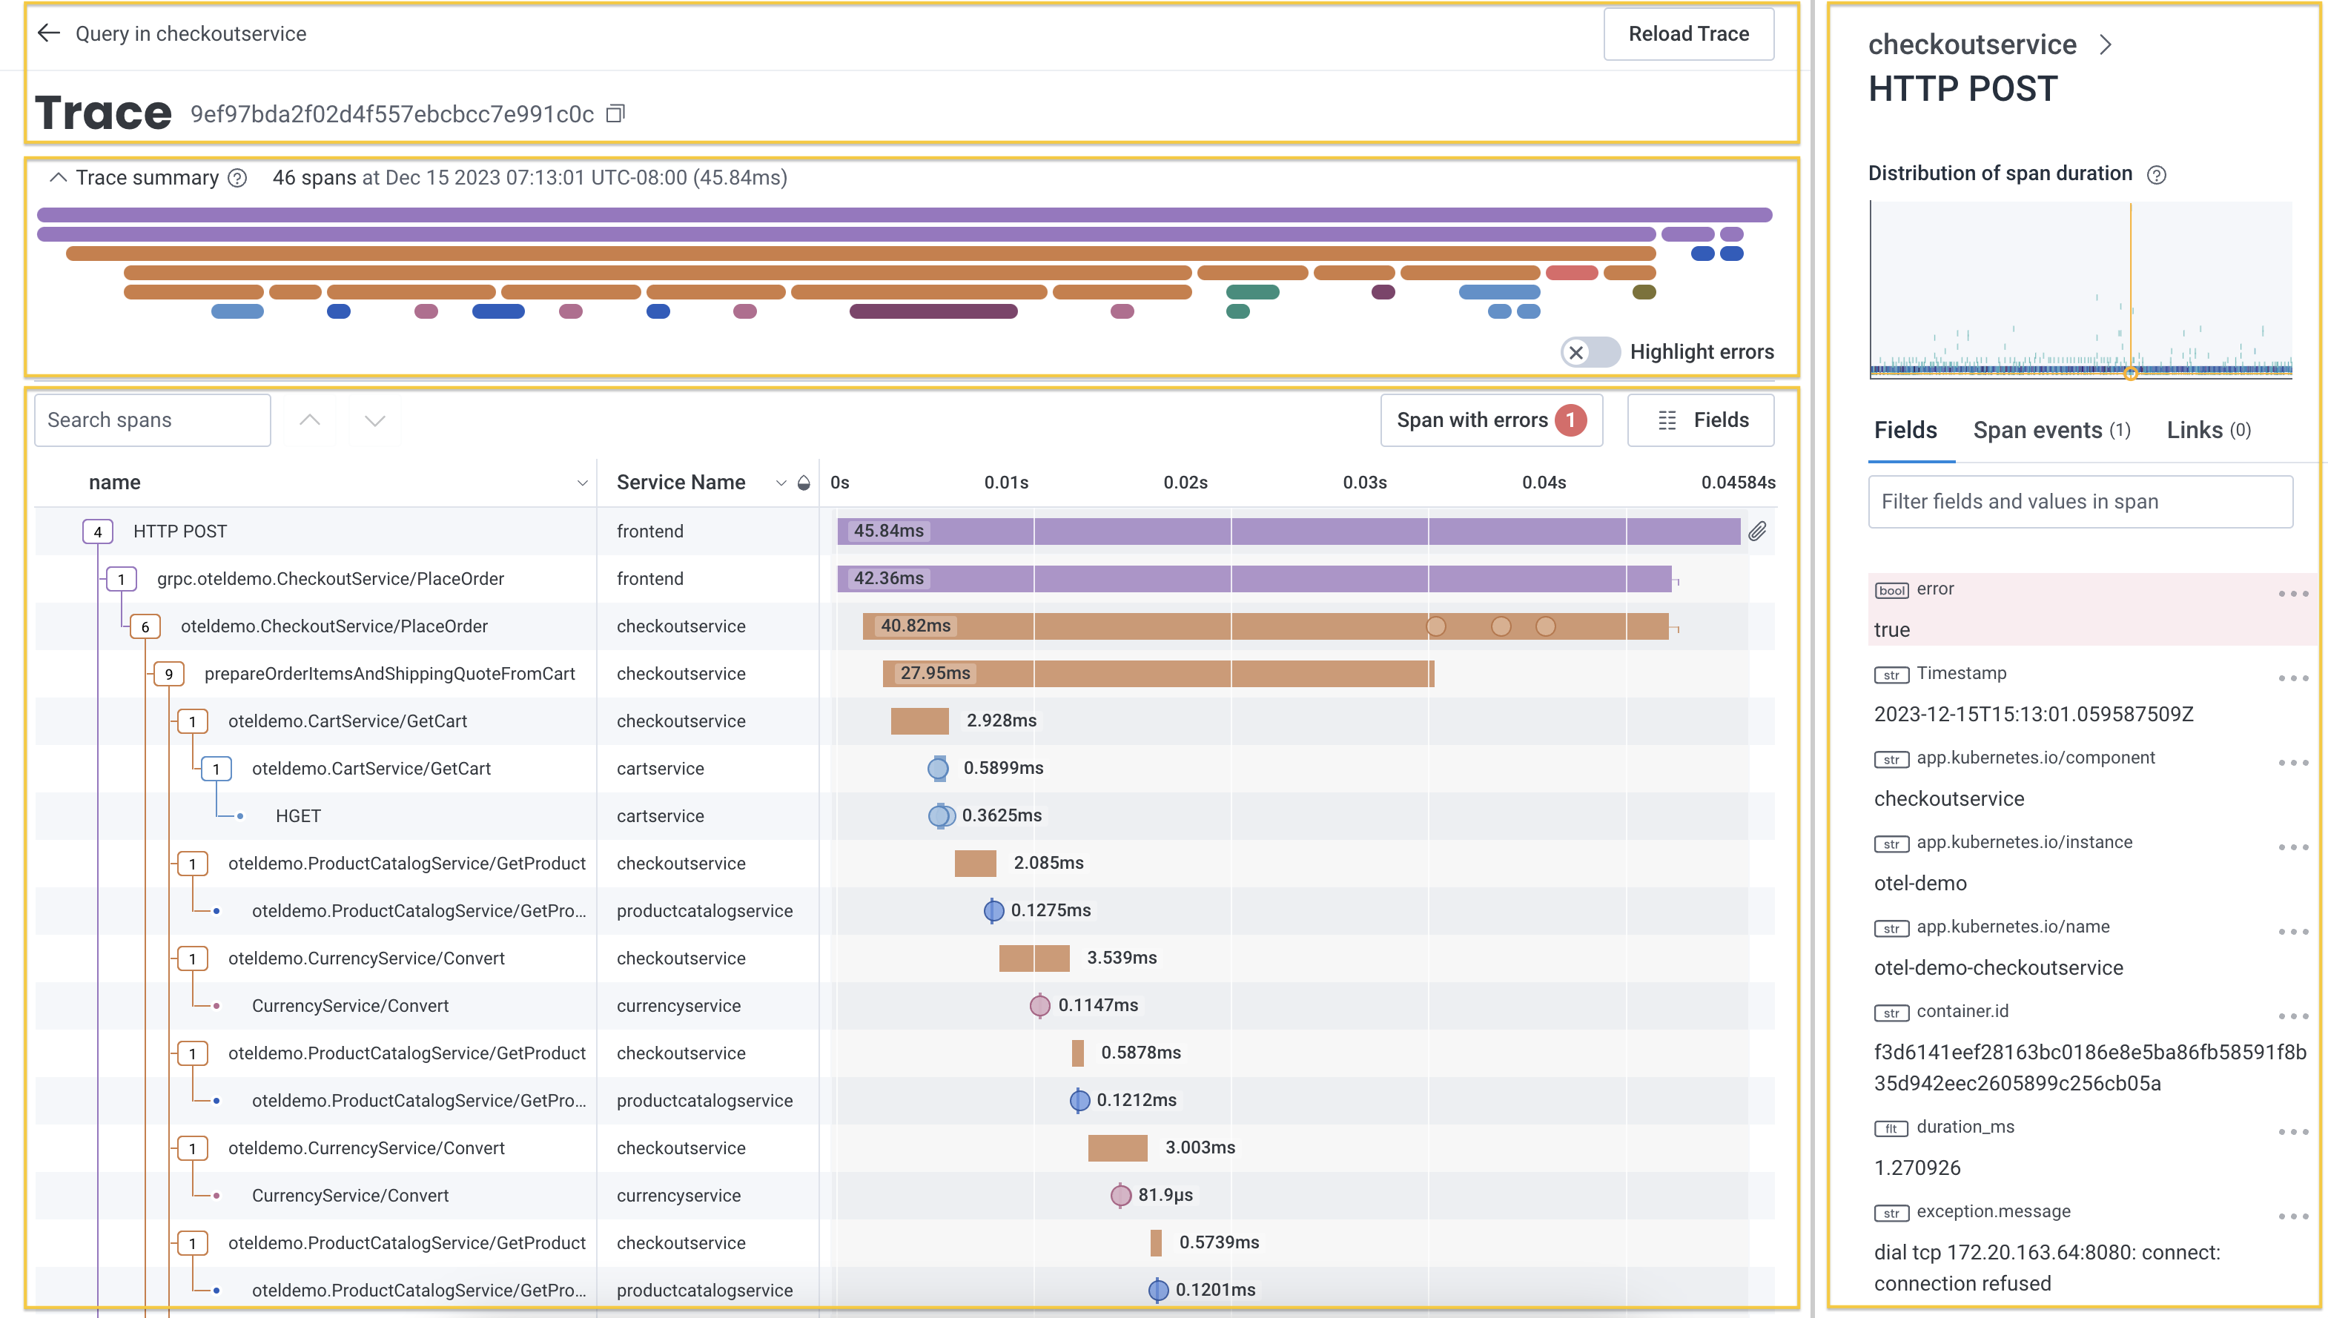Open Service Name column dropdown

(781, 483)
